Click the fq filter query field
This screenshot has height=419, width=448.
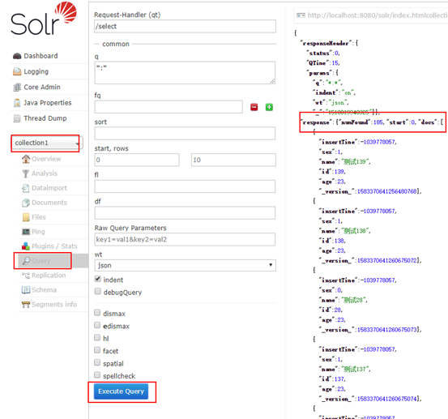[x=169, y=107]
